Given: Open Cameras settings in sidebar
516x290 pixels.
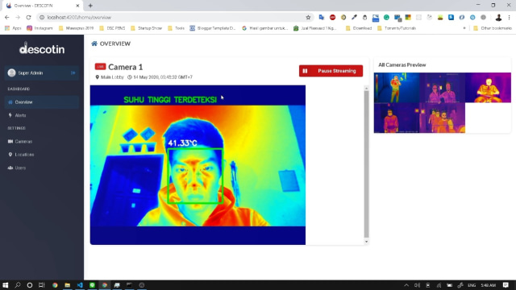Looking at the screenshot, I should pos(42,142).
